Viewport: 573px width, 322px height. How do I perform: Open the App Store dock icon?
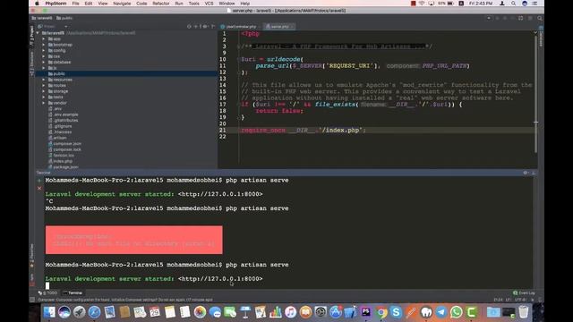click(336, 312)
